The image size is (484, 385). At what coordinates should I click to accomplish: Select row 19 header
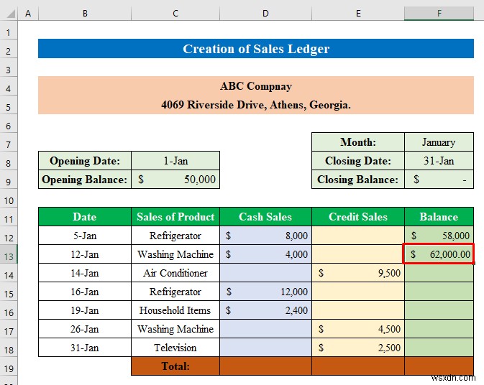pos(9,368)
